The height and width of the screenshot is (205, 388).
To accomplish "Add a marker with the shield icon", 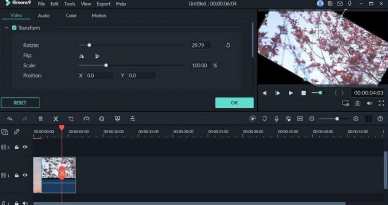I will pos(264,119).
